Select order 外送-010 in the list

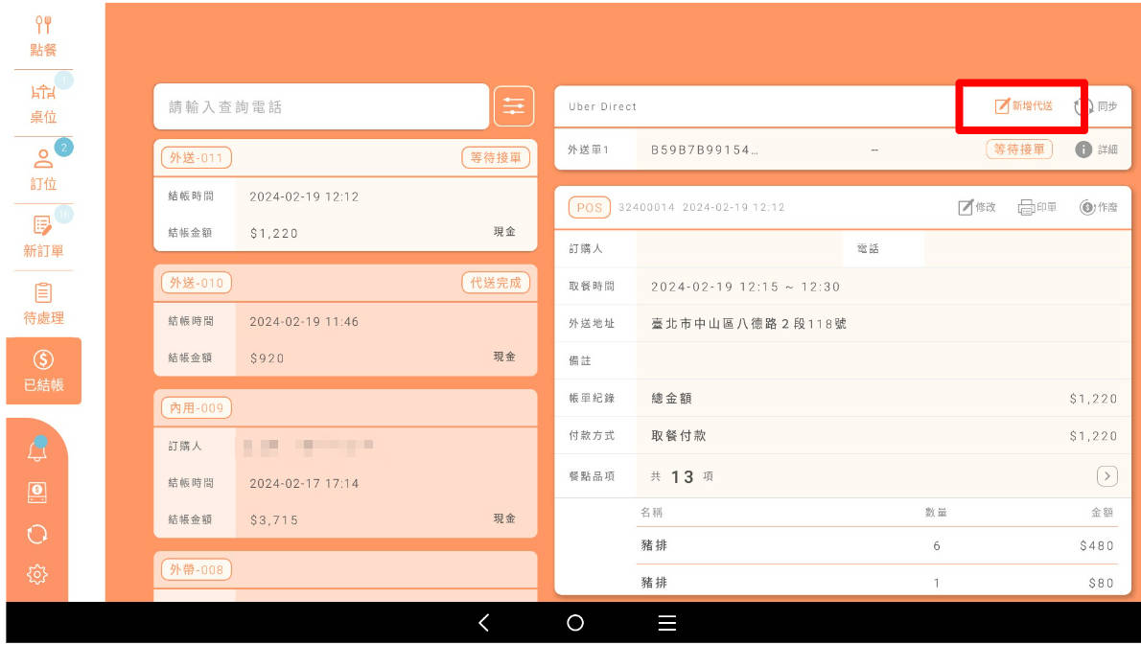[x=345, y=321]
